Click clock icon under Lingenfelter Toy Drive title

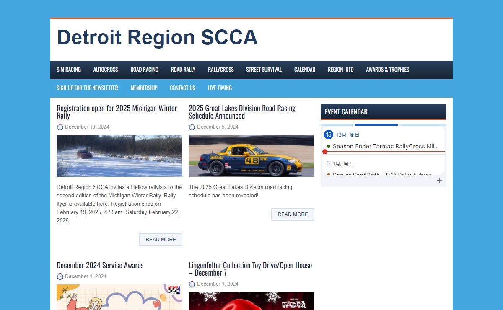coord(192,284)
